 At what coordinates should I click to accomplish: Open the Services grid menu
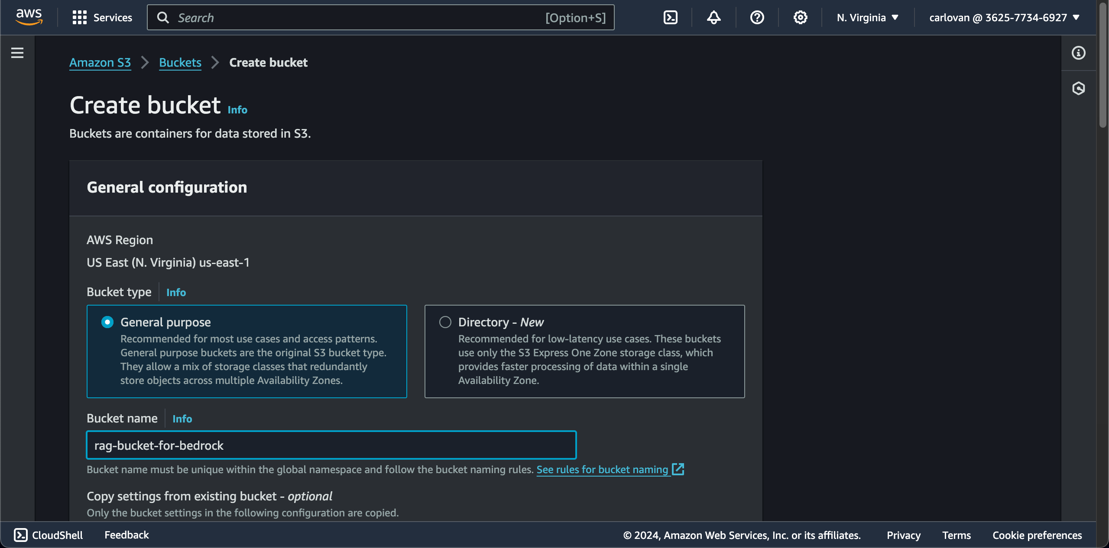[79, 17]
